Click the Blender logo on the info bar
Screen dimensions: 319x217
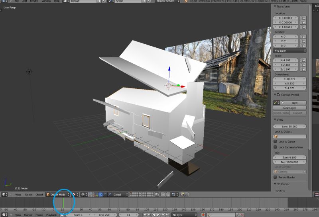(186, 1)
